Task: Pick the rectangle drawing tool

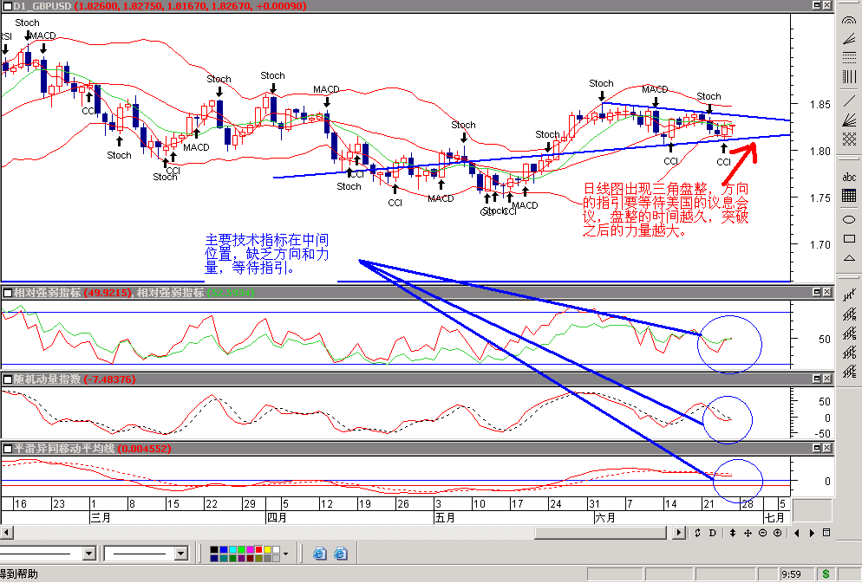Action: [x=849, y=238]
